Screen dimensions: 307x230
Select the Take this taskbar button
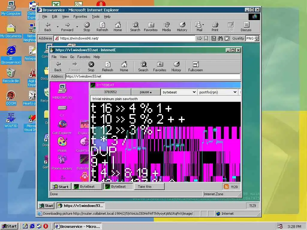[149, 187]
